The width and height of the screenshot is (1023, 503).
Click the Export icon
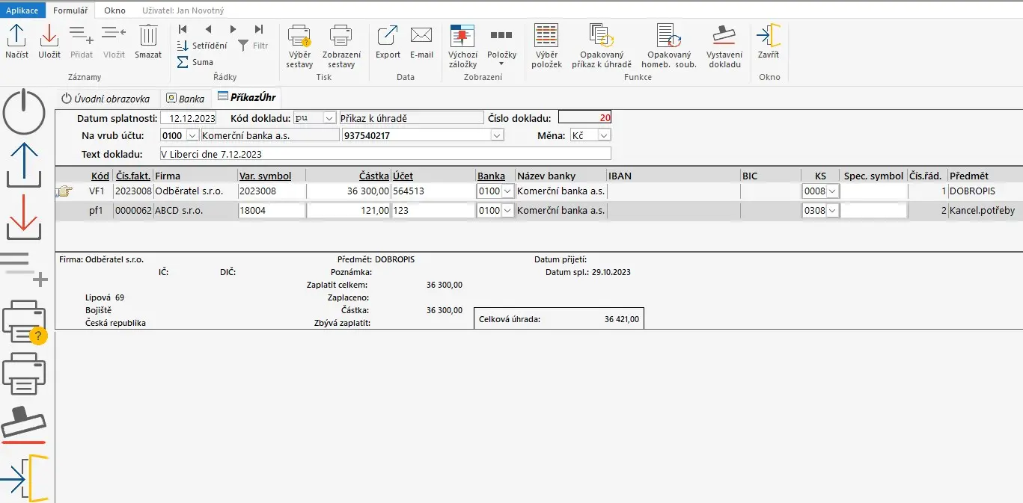(x=388, y=36)
